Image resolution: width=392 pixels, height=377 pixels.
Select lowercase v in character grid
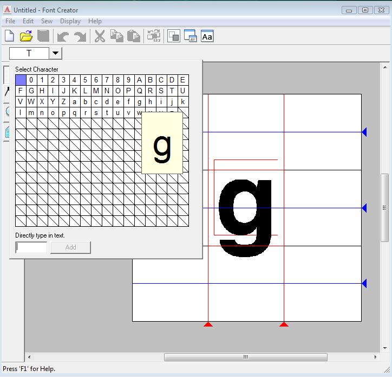(128, 112)
